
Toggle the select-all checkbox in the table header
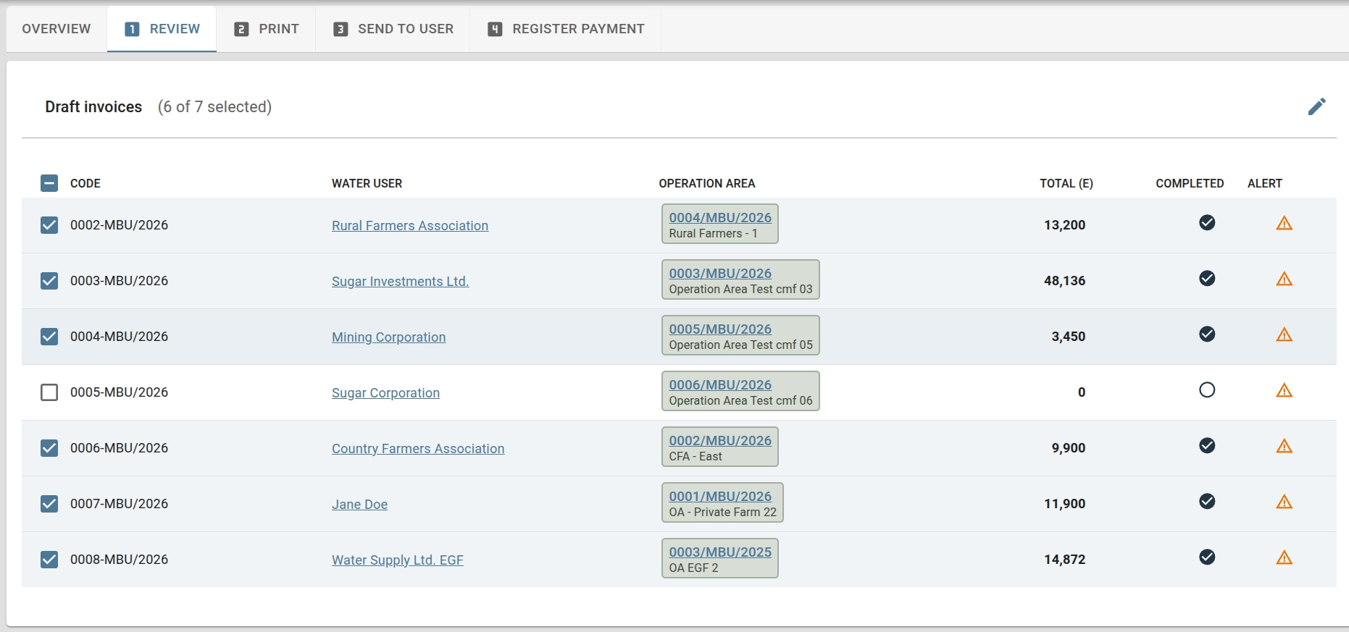pos(49,183)
